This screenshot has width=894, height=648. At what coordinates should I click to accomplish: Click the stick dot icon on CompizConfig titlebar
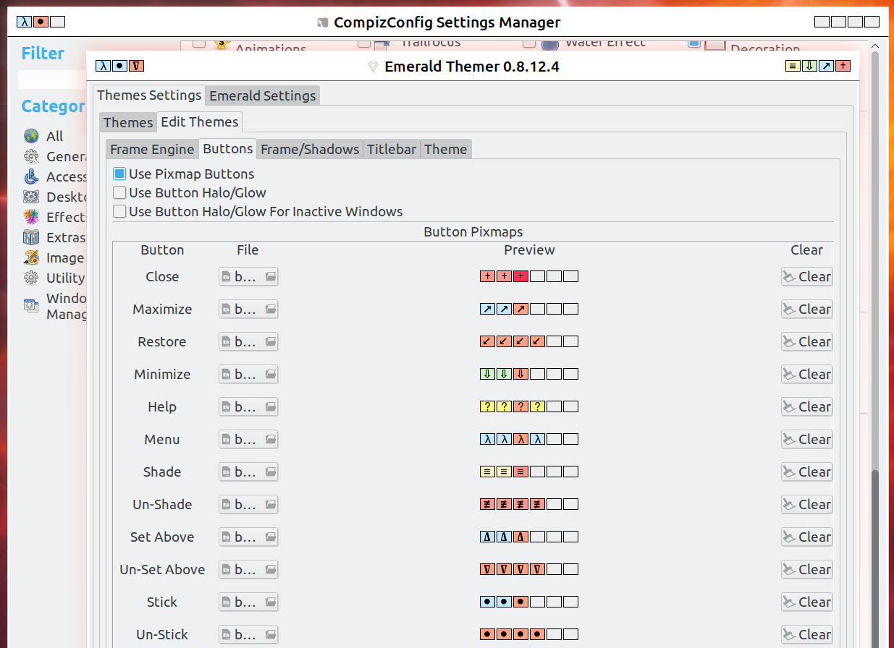click(41, 22)
